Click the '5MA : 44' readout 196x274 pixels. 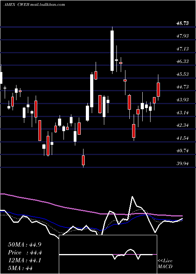pyautogui.click(x=20, y=268)
